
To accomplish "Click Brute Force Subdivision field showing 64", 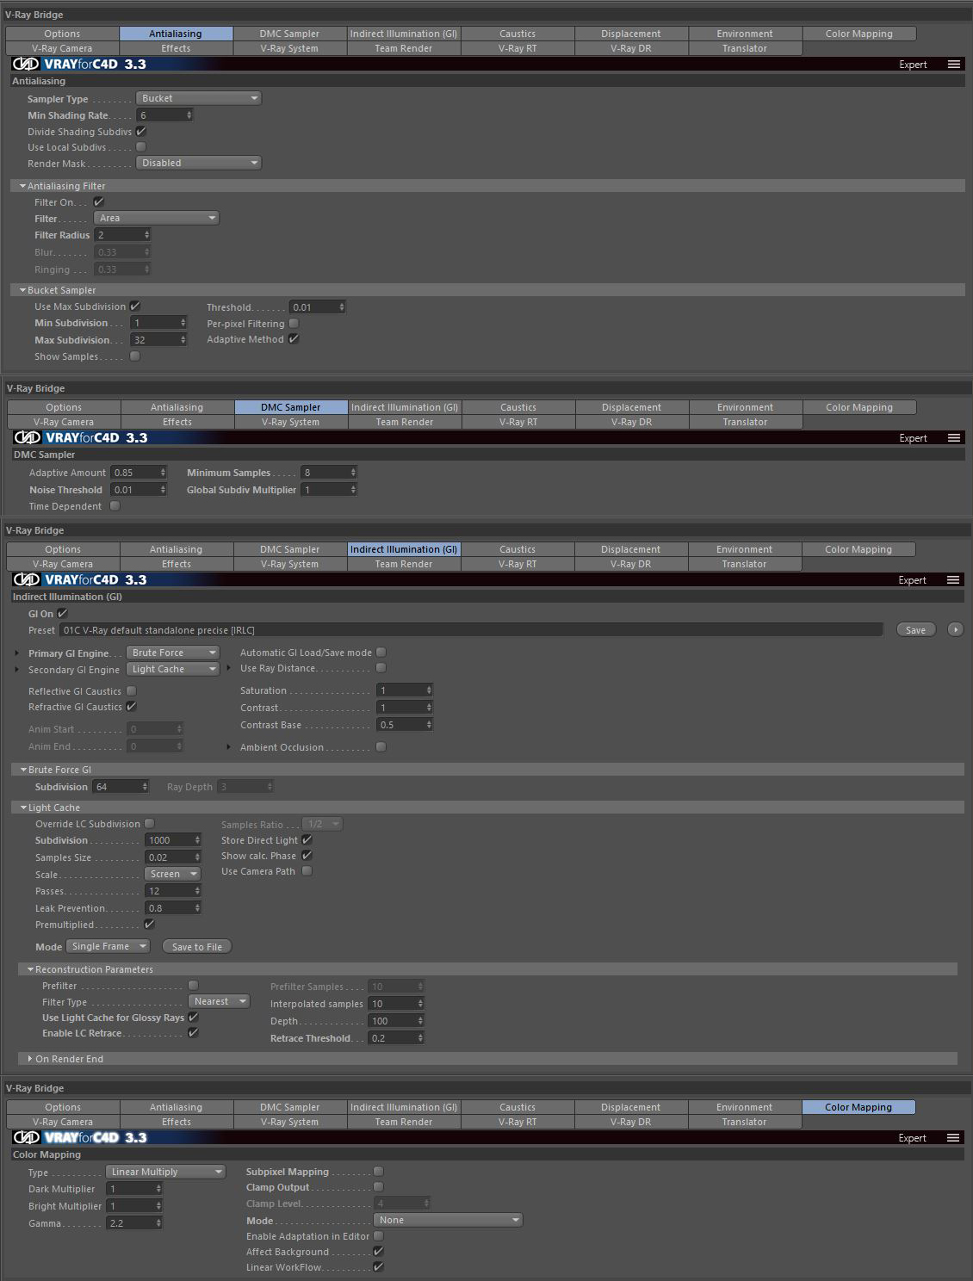I will point(116,787).
